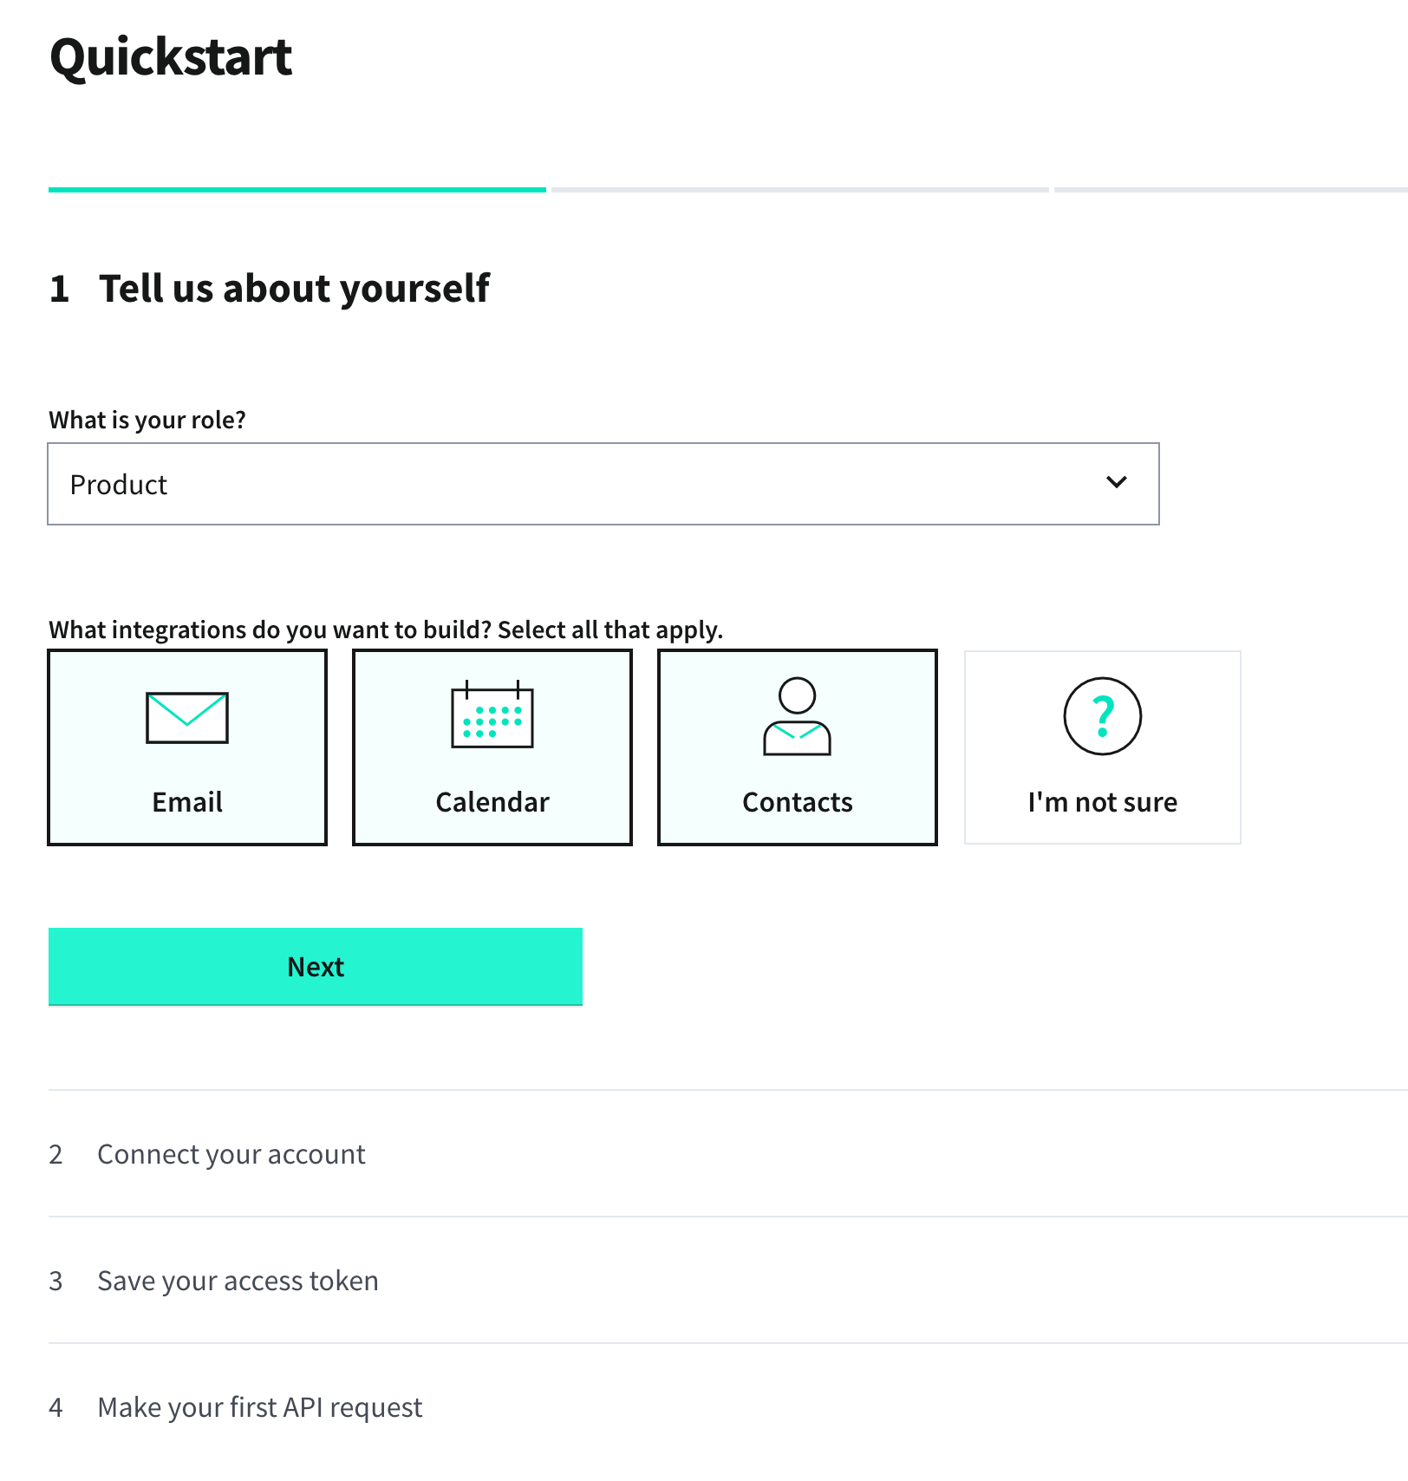Click the third progress bar segment
Viewport: 1408px width, 1481px height.
point(1231,187)
